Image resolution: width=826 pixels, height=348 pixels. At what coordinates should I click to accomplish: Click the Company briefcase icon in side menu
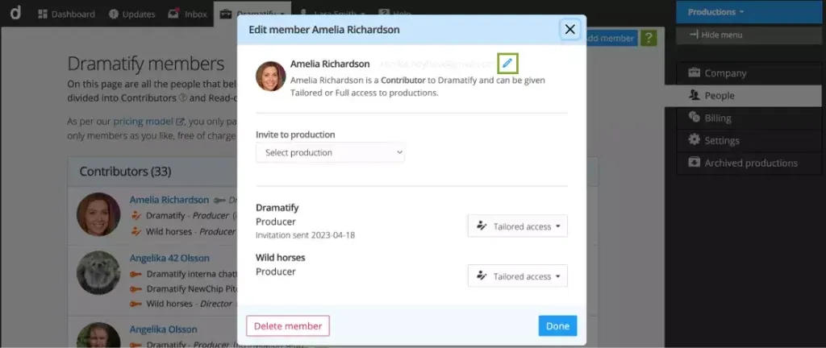[695, 73]
